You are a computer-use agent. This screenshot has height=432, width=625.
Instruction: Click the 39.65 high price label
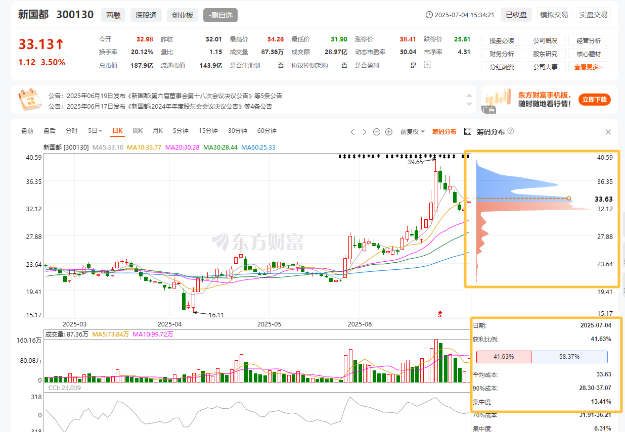click(415, 162)
